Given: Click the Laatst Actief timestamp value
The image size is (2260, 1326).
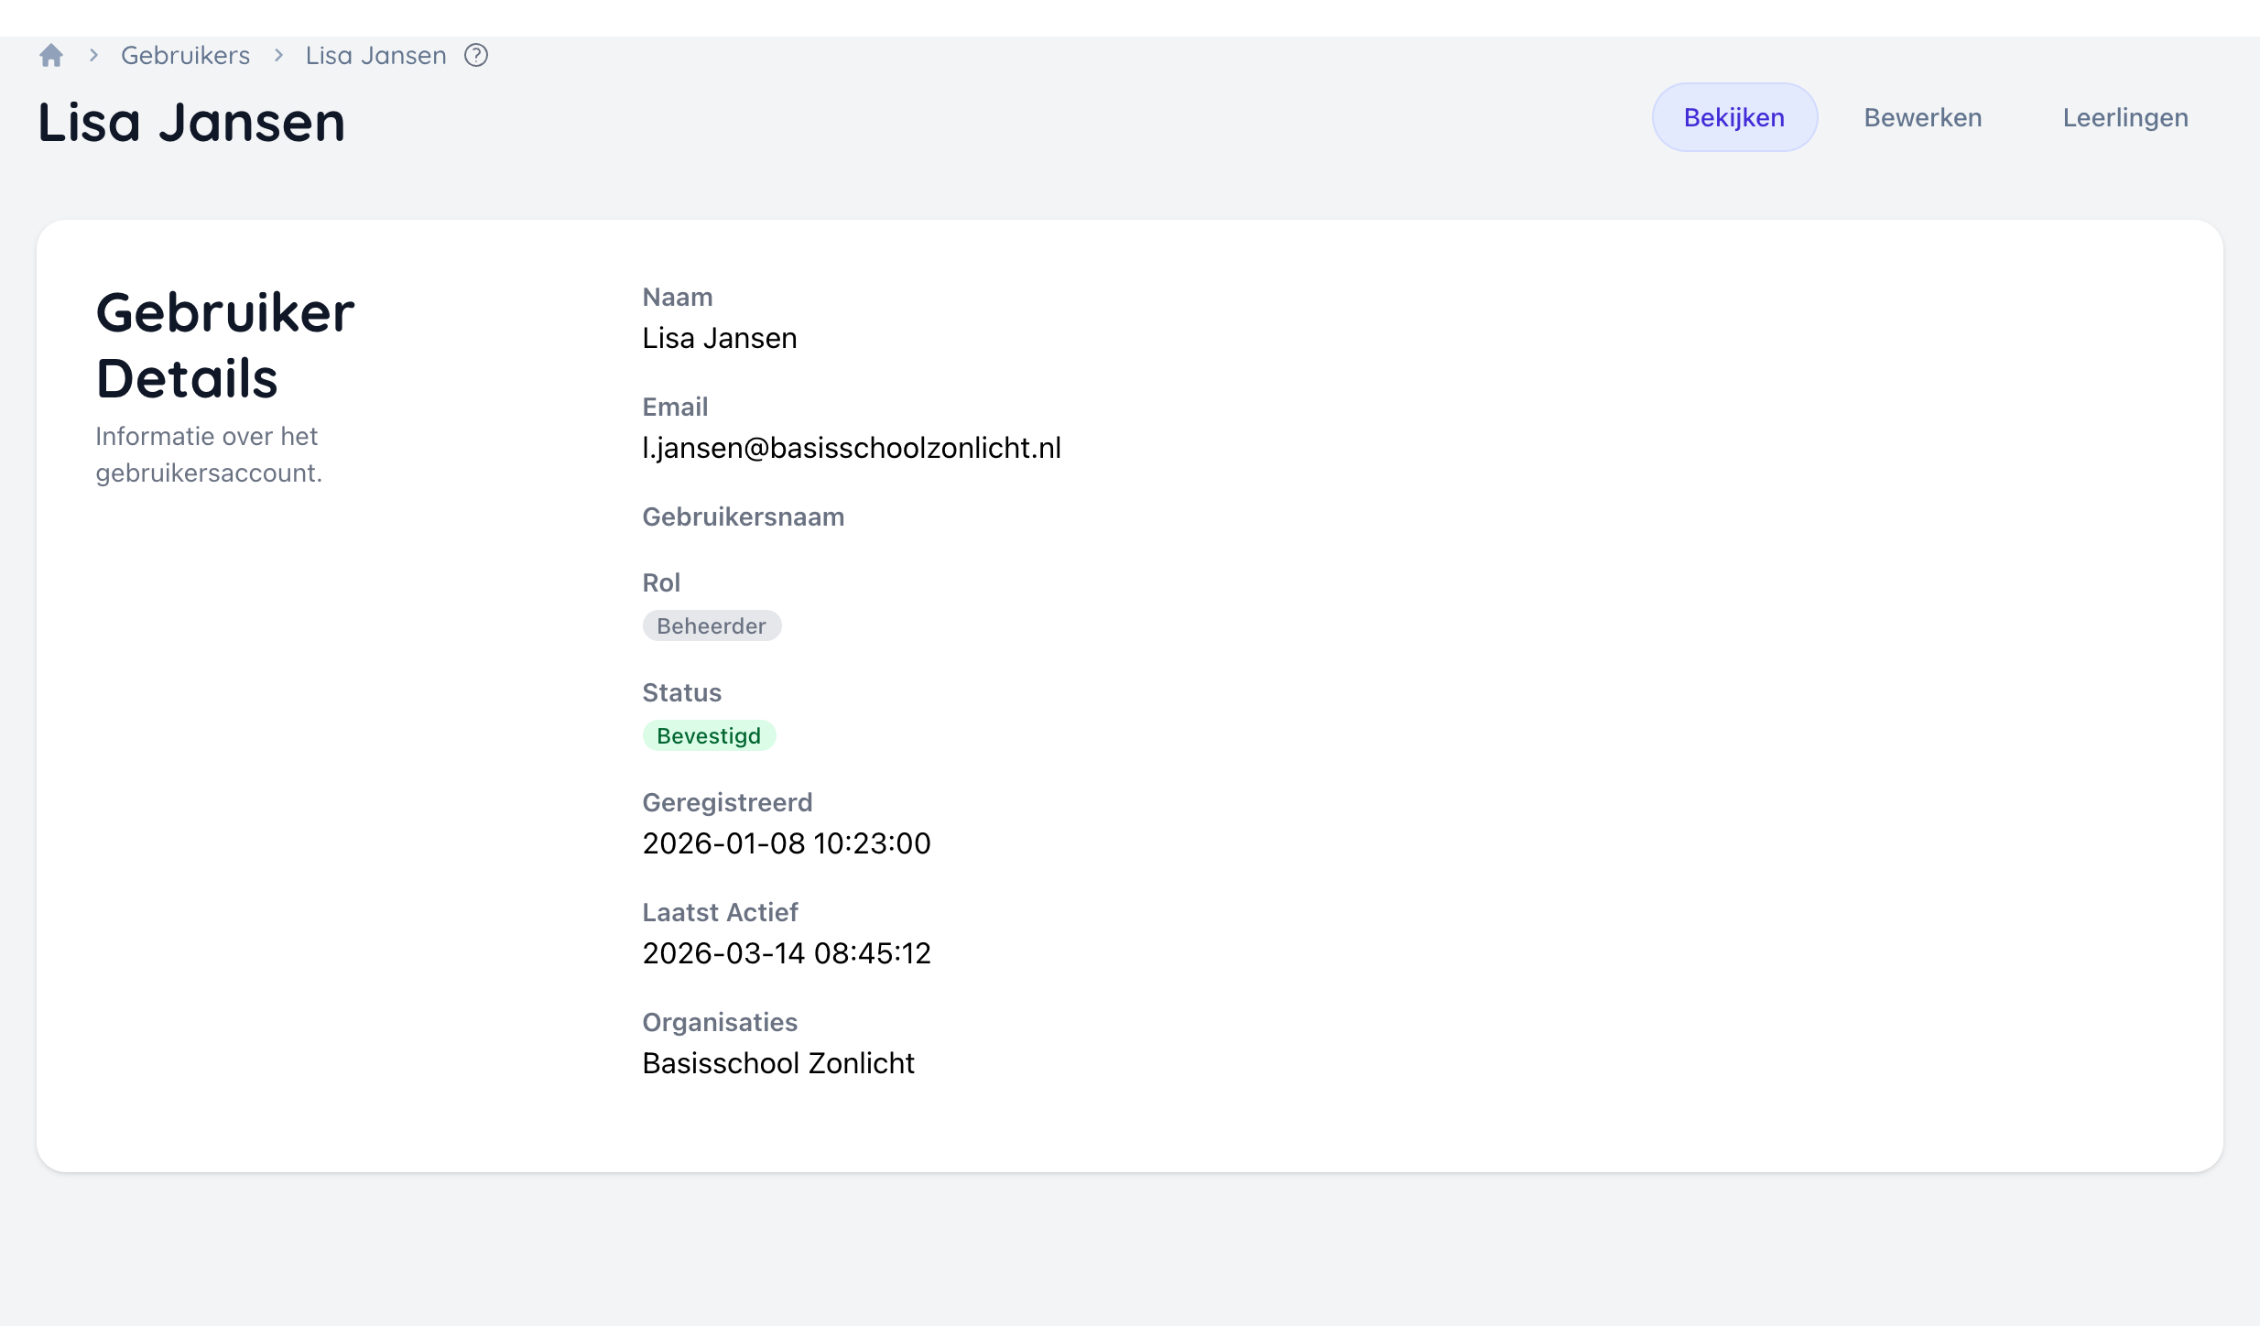Looking at the screenshot, I should [x=786, y=952].
